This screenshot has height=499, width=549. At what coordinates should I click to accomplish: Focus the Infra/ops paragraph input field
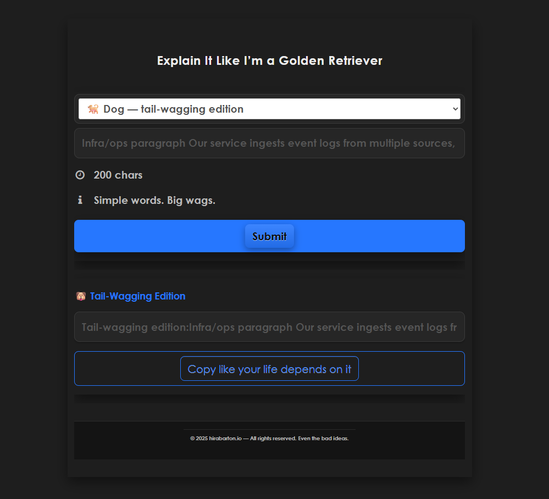pos(269,143)
